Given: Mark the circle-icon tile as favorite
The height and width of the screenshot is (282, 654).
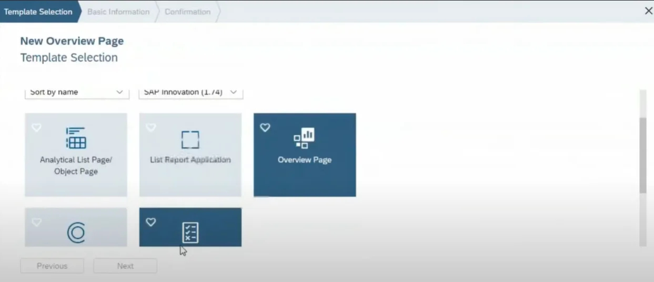Looking at the screenshot, I should [x=36, y=222].
